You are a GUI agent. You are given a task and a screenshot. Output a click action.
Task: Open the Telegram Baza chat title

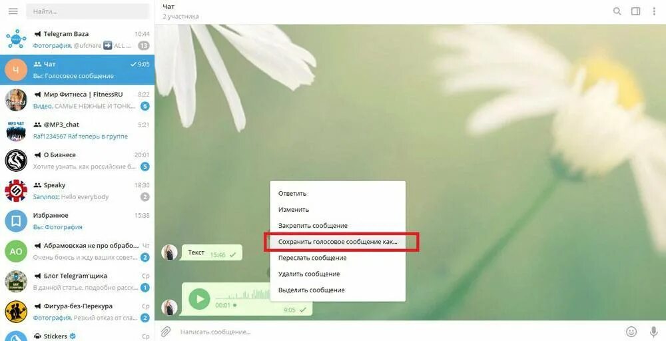[x=66, y=33]
